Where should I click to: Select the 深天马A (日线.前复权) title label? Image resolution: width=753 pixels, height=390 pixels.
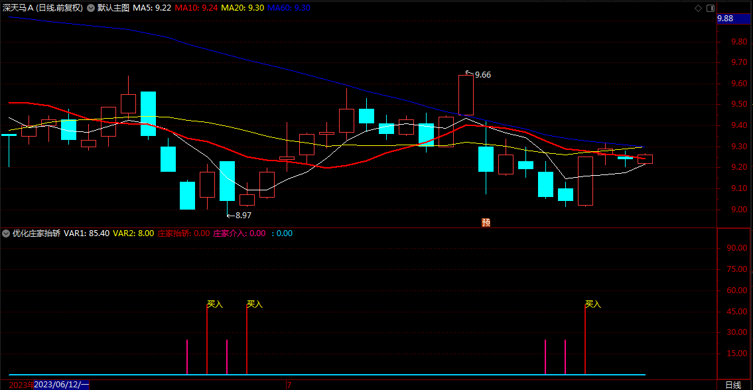(x=42, y=8)
